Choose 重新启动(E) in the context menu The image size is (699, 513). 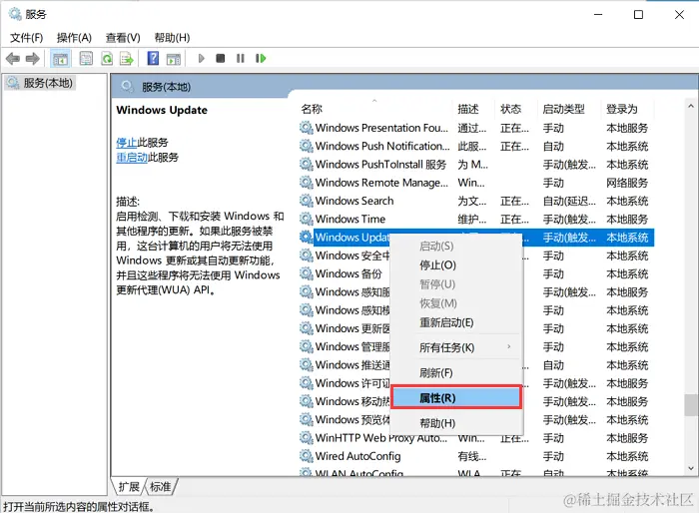(x=456, y=322)
